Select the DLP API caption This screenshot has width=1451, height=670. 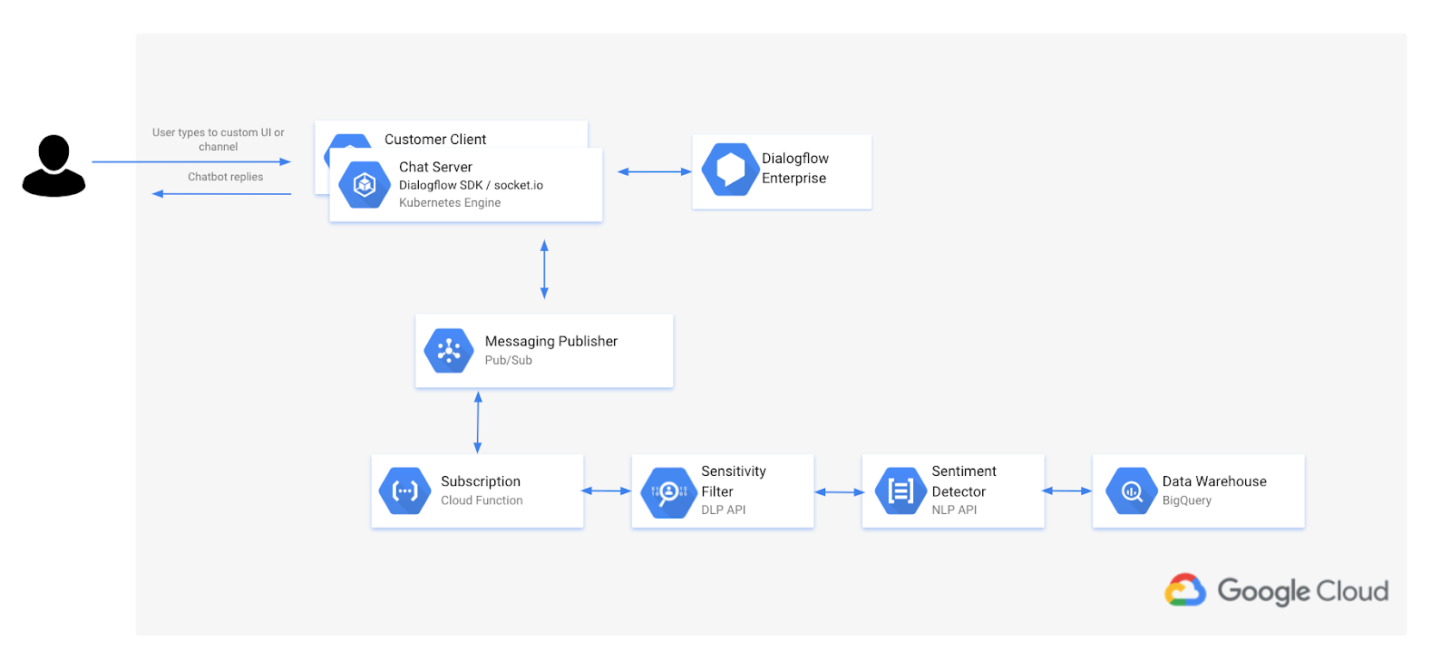pyautogui.click(x=724, y=510)
